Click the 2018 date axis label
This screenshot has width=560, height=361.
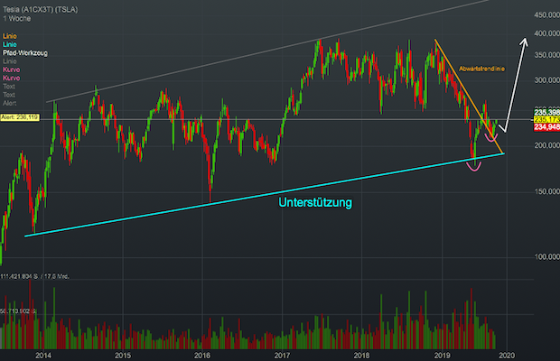pos(361,356)
